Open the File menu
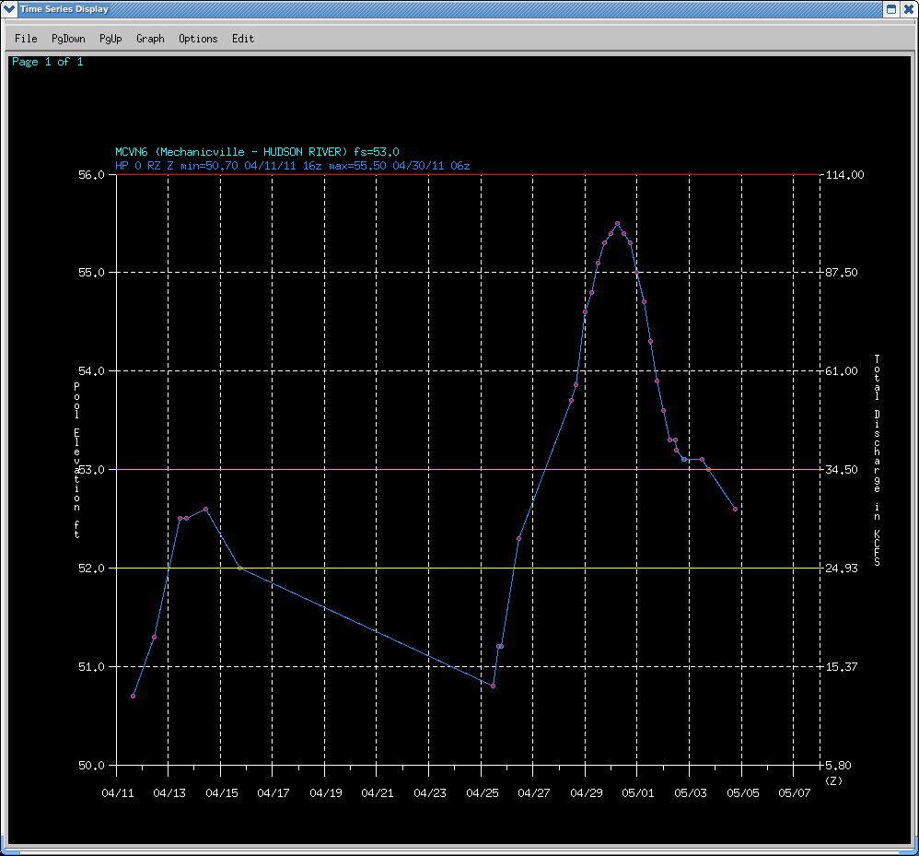The height and width of the screenshot is (856, 919). [26, 39]
